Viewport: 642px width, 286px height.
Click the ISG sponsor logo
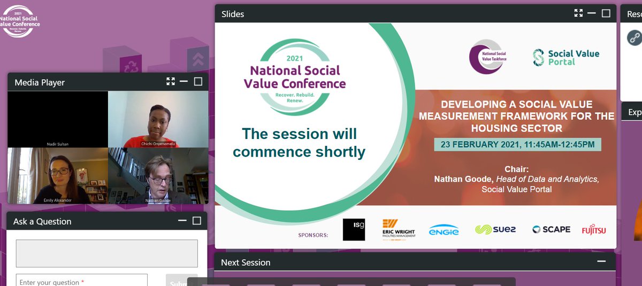point(354,230)
